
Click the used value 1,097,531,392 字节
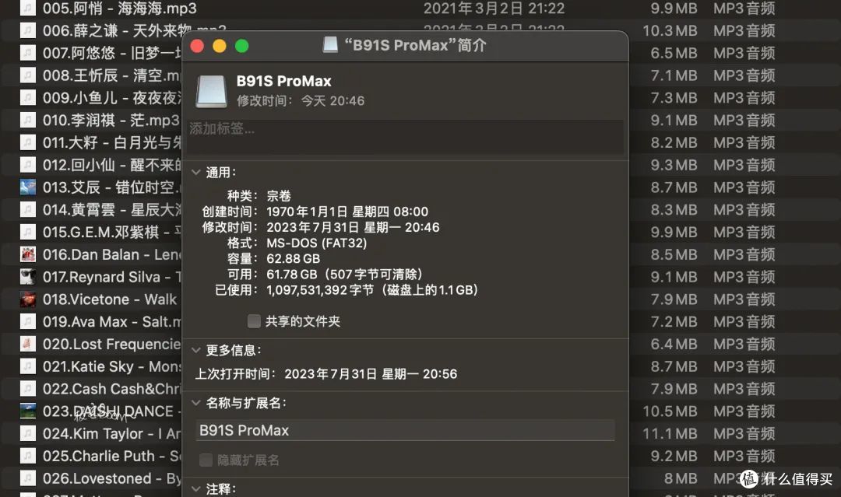(x=320, y=290)
